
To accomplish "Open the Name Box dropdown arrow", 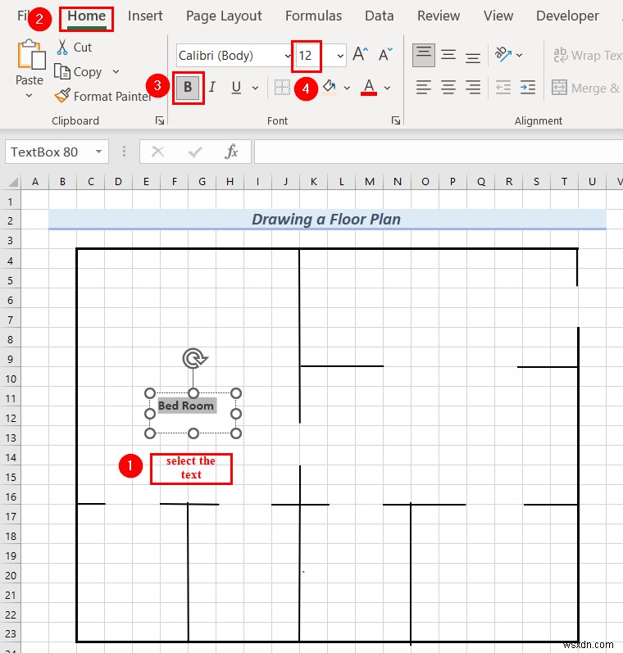I will (x=98, y=152).
